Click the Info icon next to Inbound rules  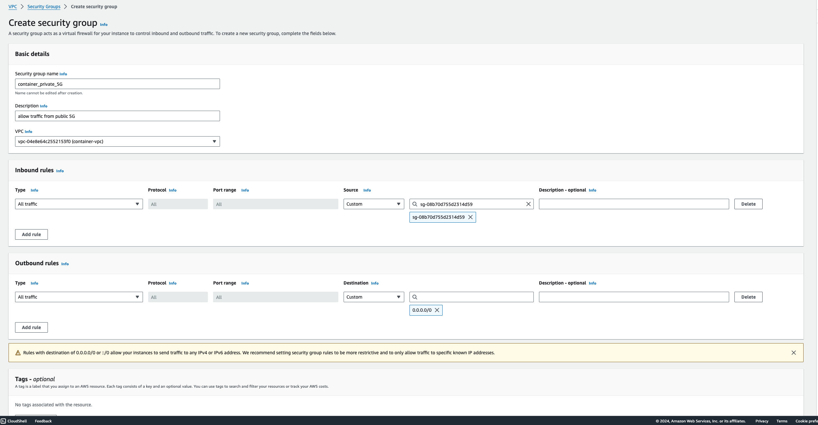(60, 171)
